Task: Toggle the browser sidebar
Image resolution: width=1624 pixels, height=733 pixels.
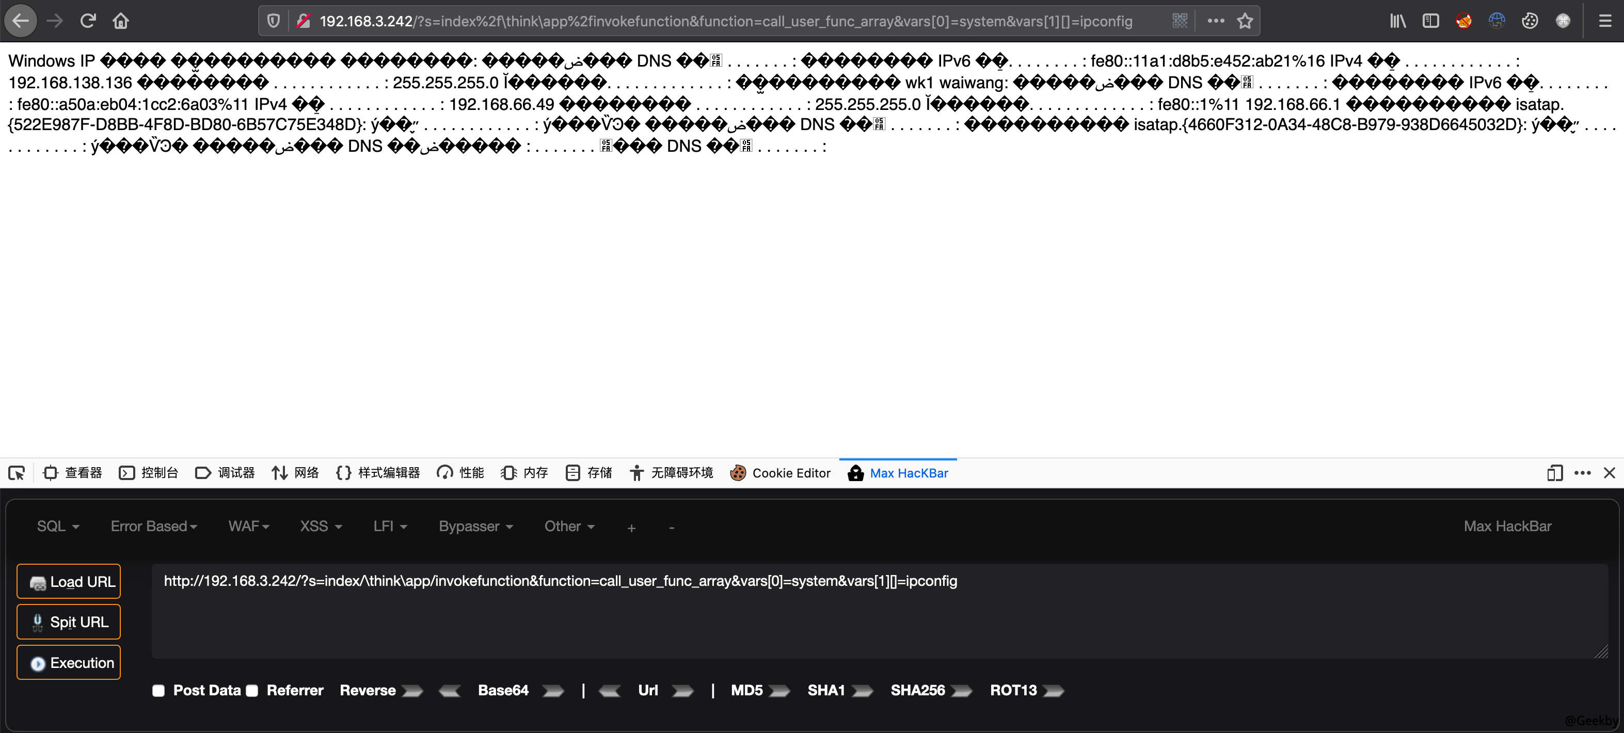Action: coord(1430,20)
